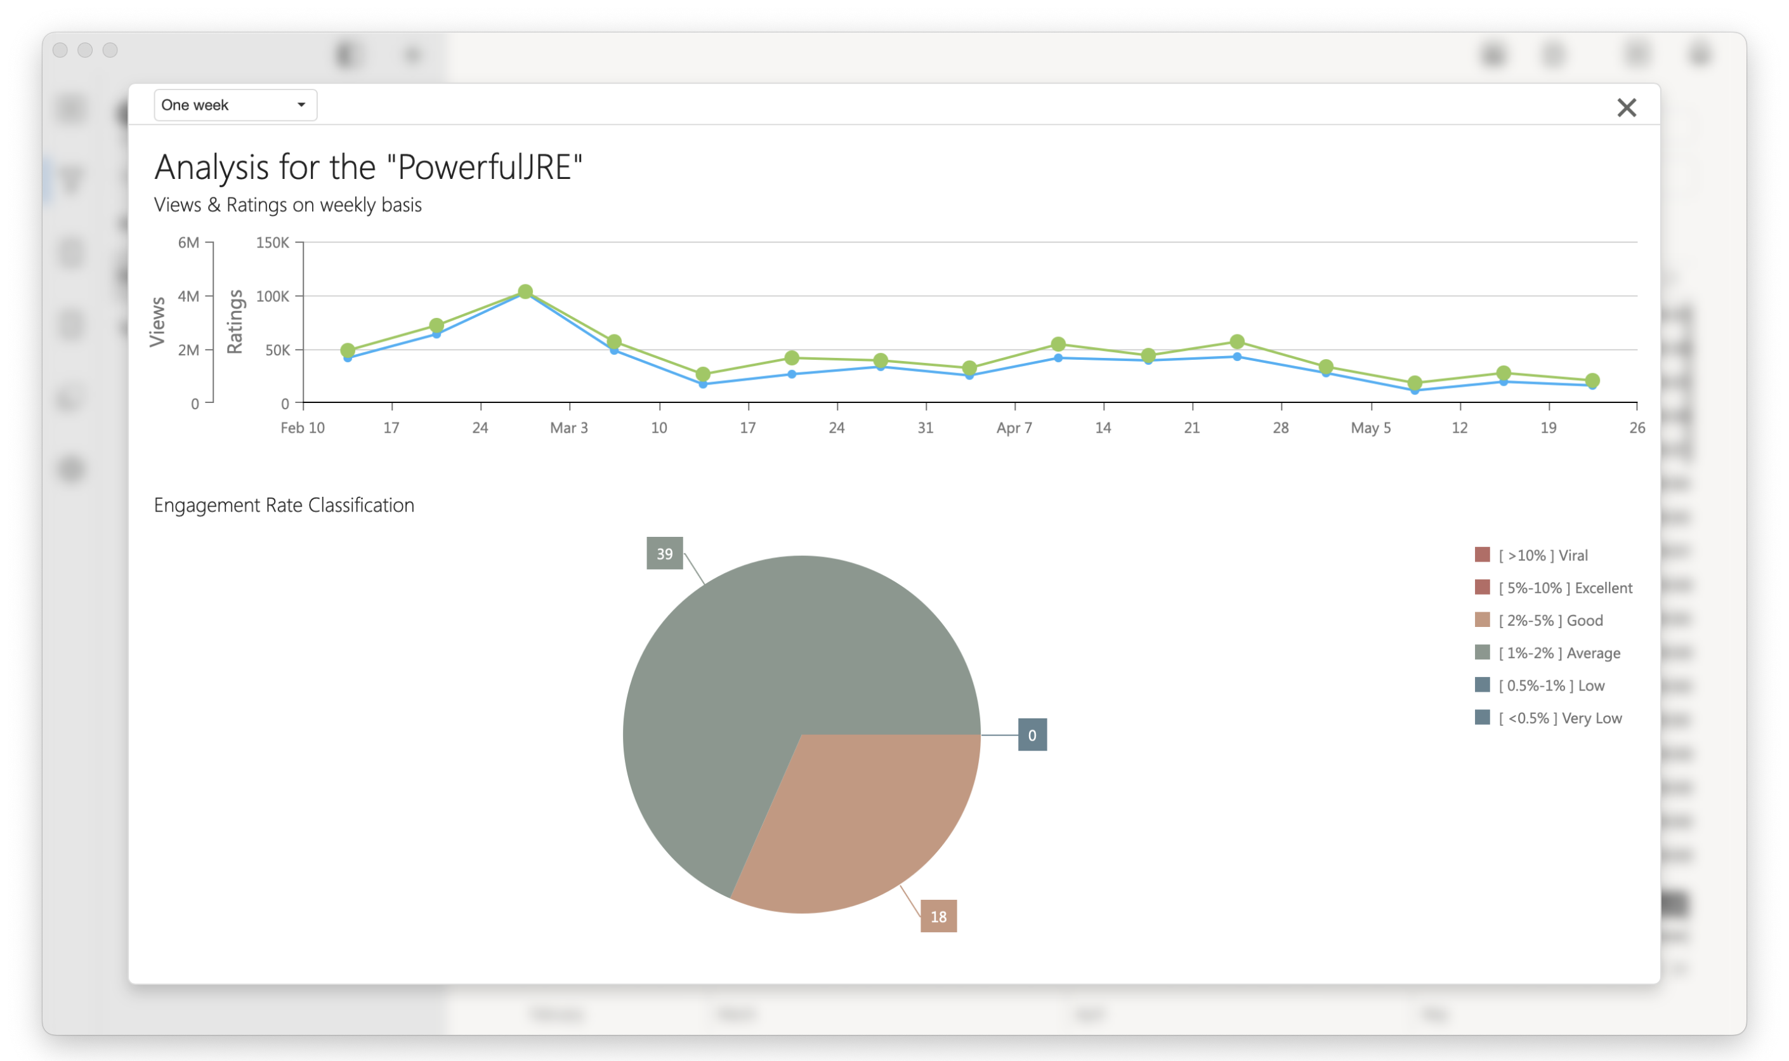Close the PowerfulJRE analysis dialog
Image resolution: width=1789 pixels, height=1061 pixels.
point(1626,107)
